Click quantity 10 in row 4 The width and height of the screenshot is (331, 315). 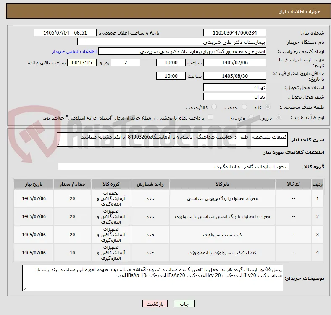(72, 253)
